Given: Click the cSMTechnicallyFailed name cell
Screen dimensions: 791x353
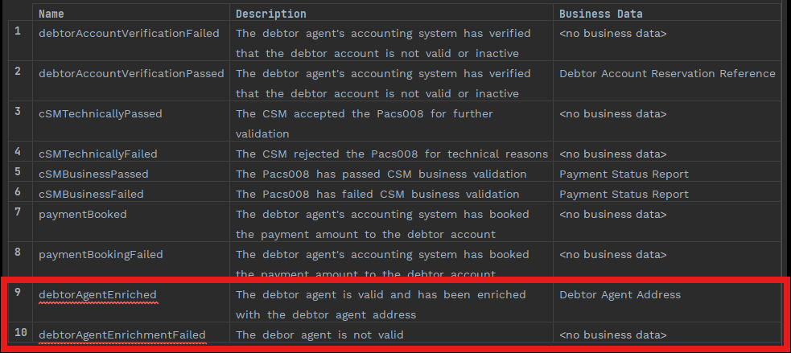Looking at the screenshot, I should pos(98,154).
